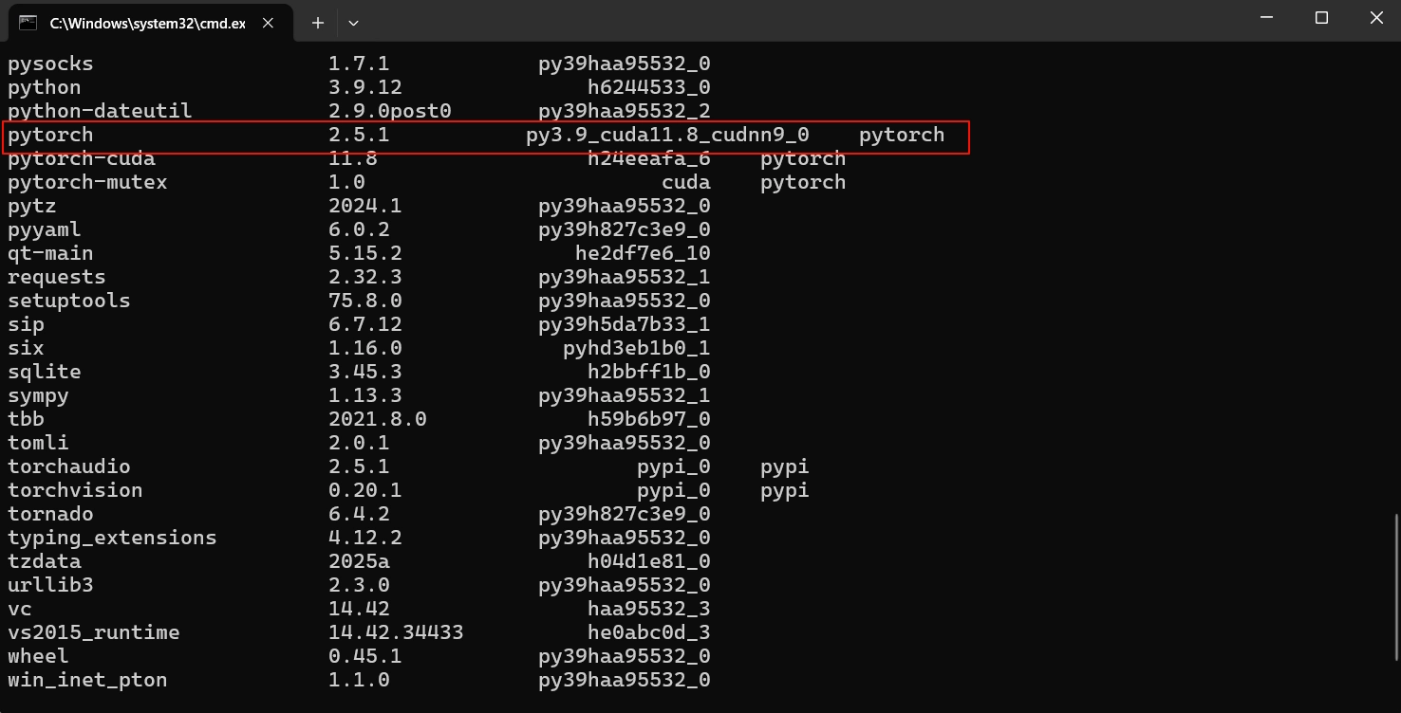1401x713 pixels.
Task: Close the terminal window
Action: [1376, 18]
